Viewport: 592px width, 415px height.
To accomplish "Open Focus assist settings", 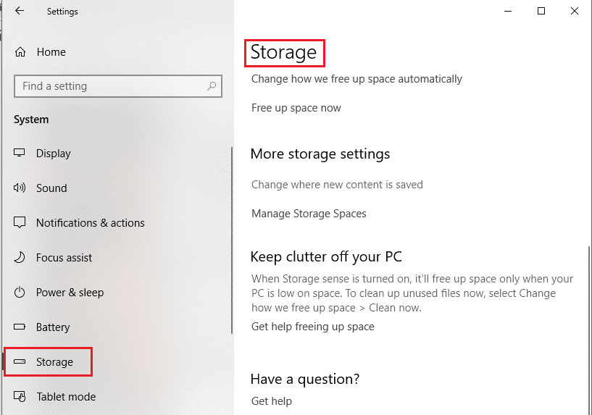I will 64,257.
